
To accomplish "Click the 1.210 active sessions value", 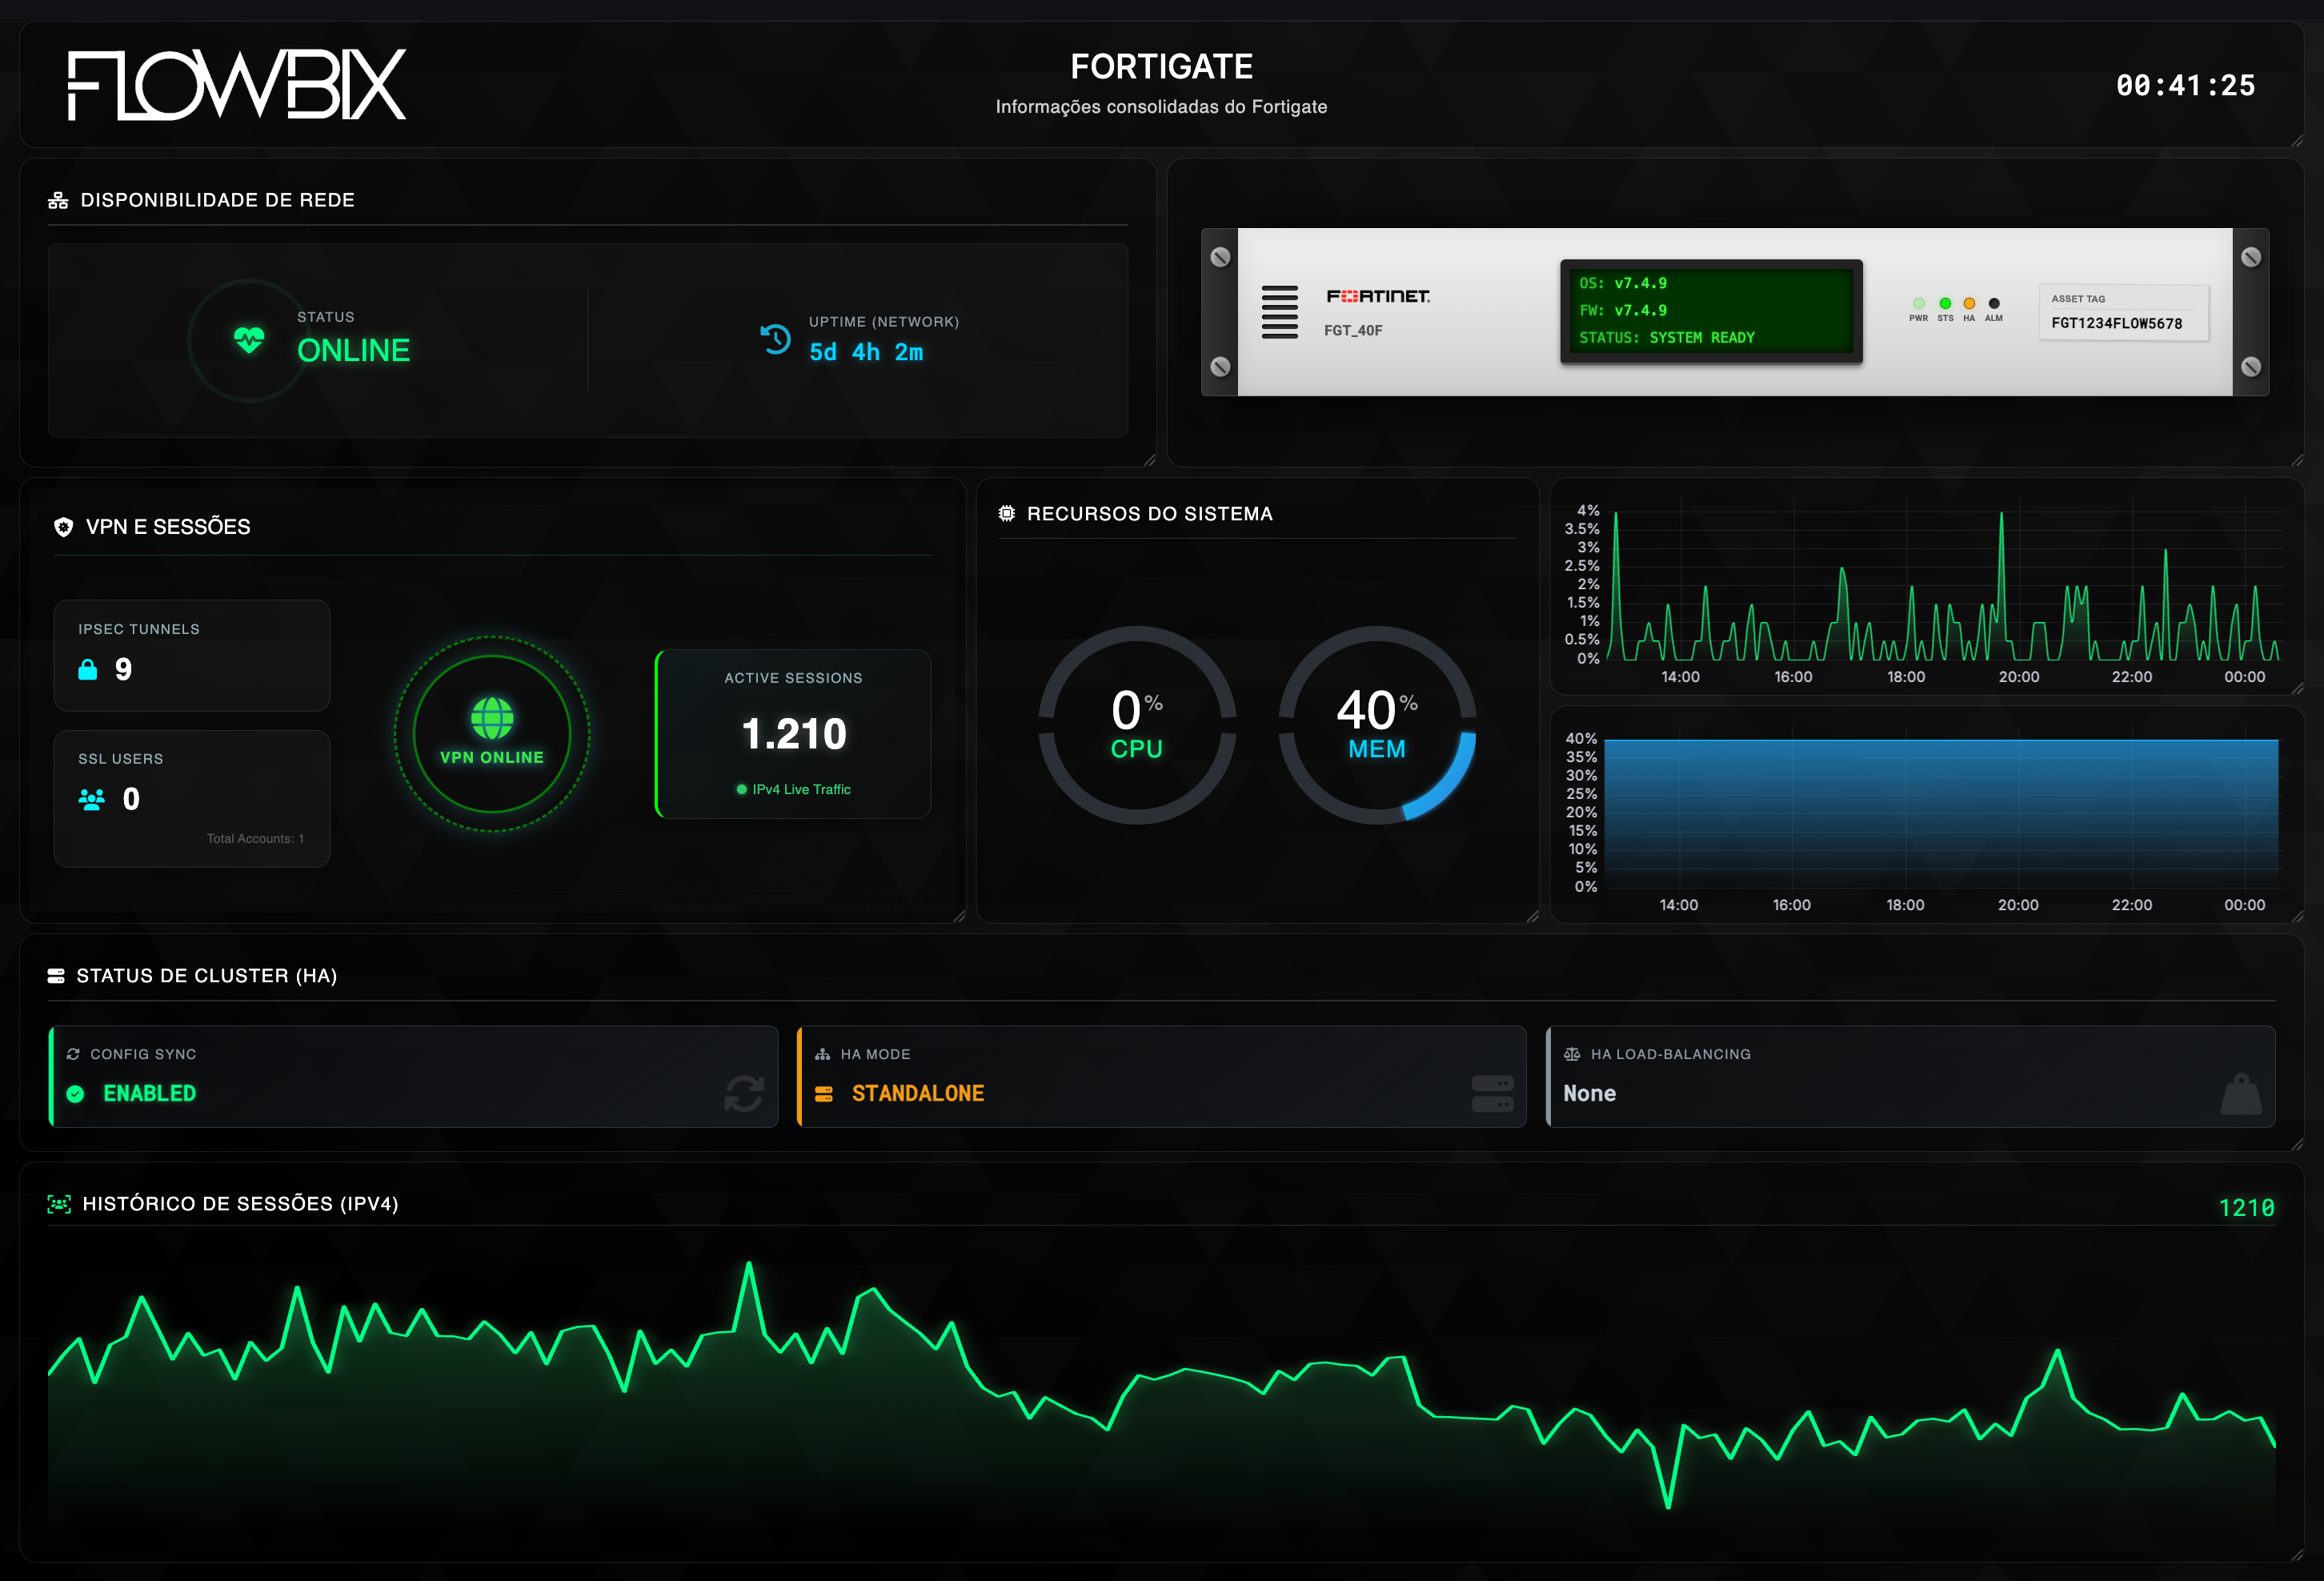I will [794, 735].
